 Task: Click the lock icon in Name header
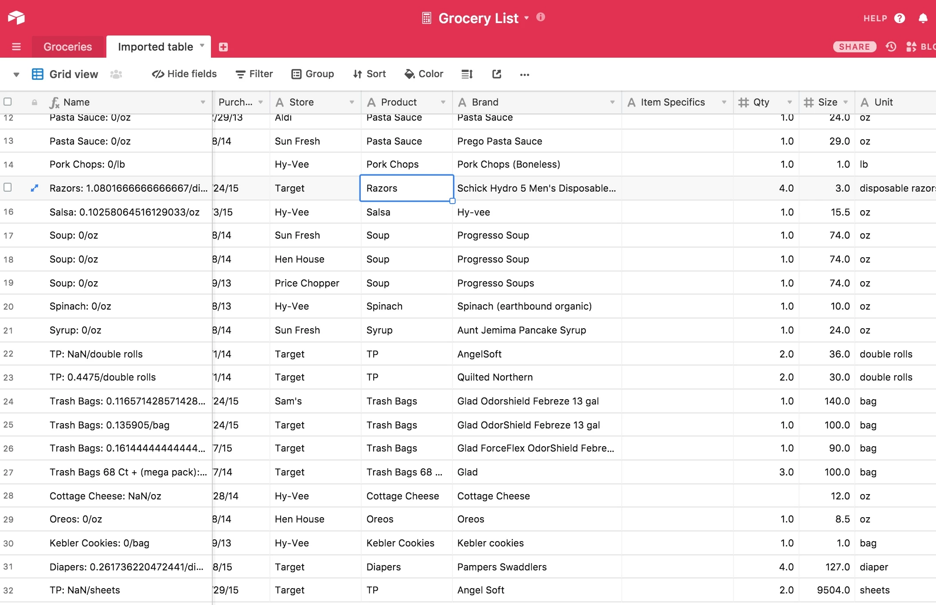35,102
